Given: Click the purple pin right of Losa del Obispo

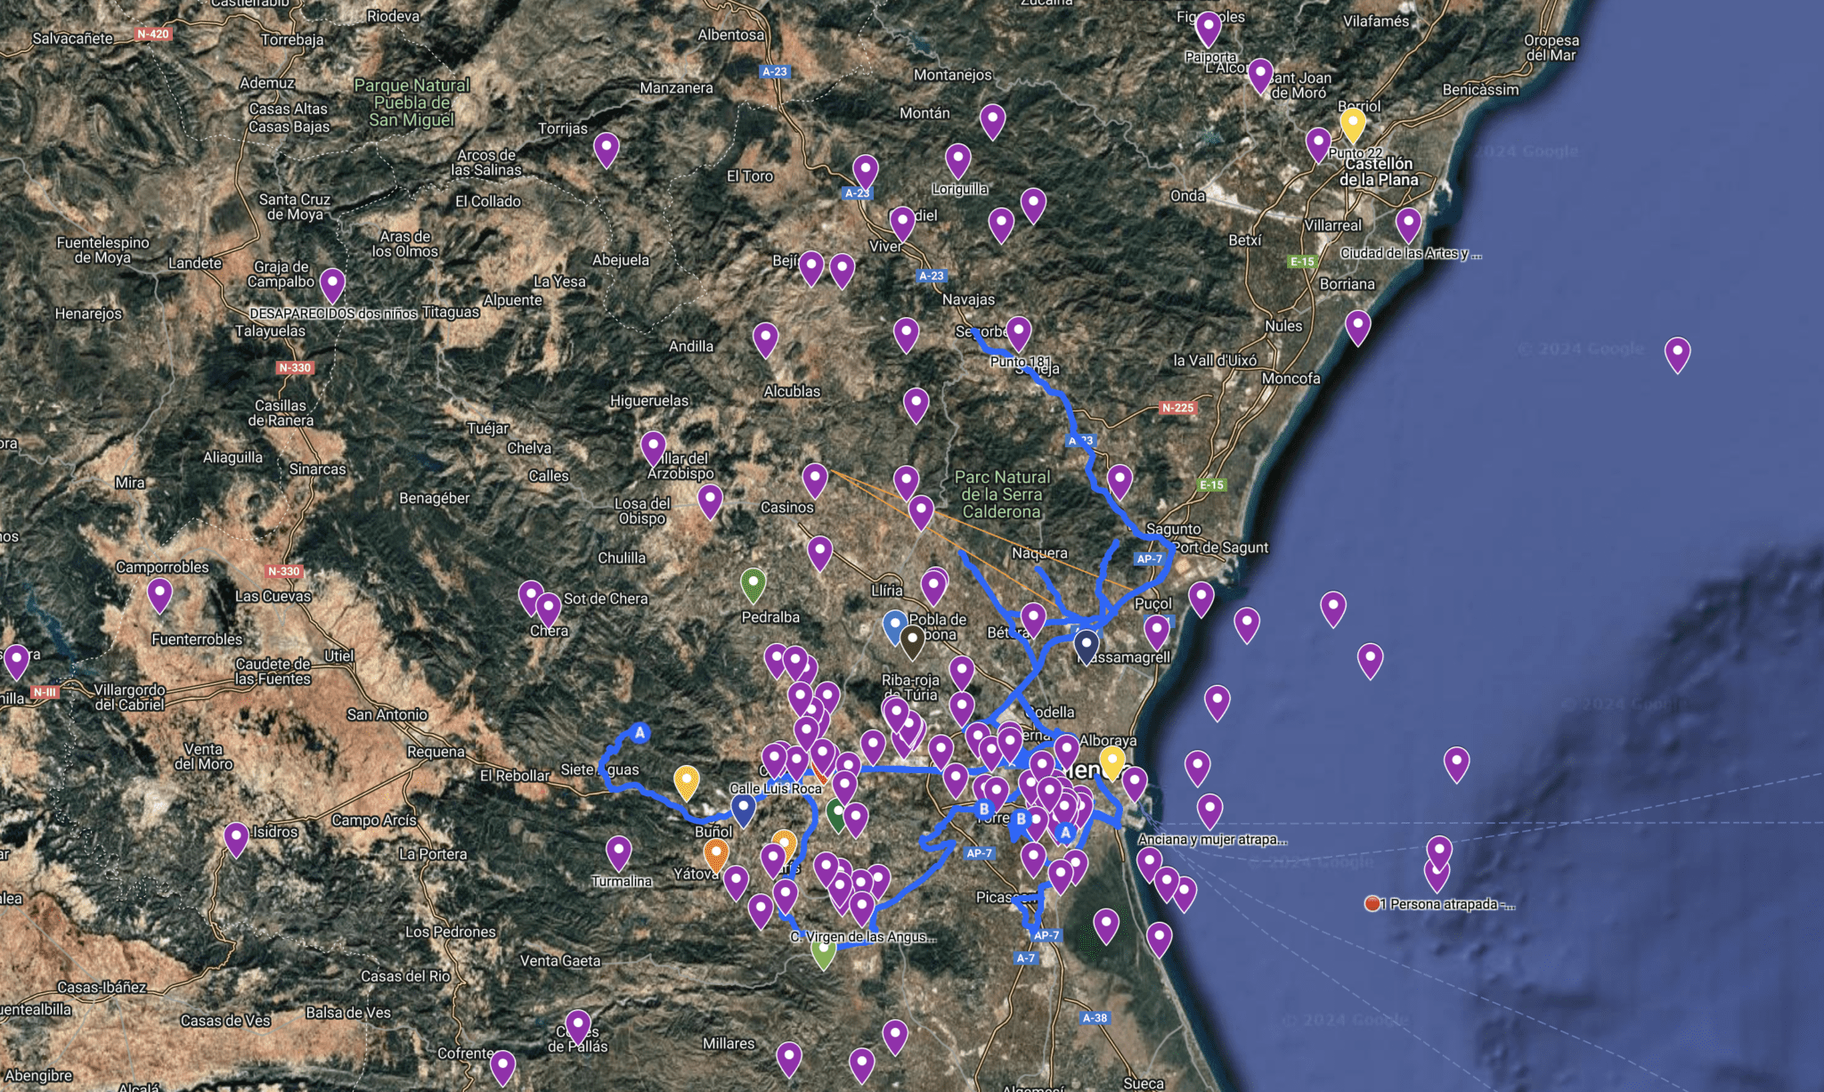Looking at the screenshot, I should pos(710,501).
